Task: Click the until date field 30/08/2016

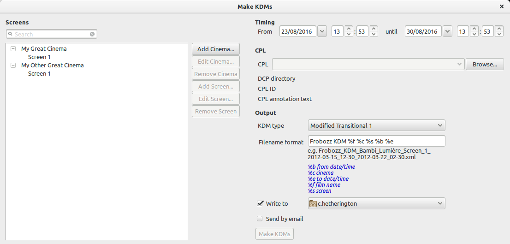Action: pos(423,31)
